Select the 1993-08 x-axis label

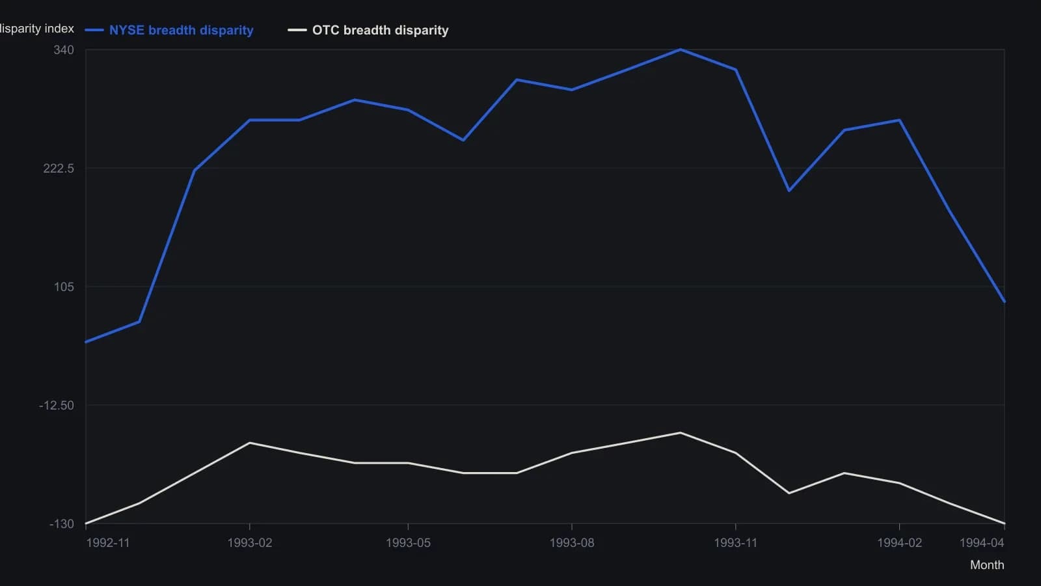[572, 543]
